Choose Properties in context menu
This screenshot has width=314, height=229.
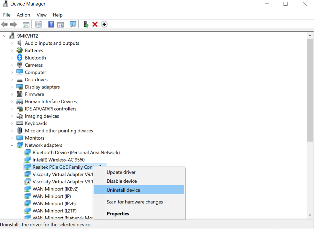pyautogui.click(x=139, y=213)
